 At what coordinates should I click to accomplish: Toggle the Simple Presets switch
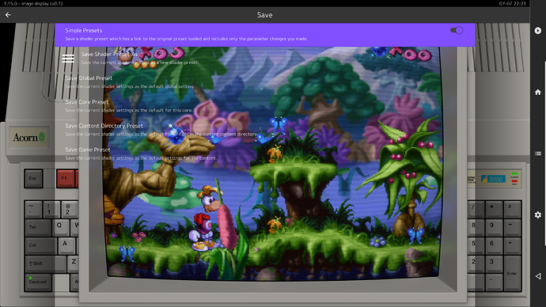(x=457, y=30)
